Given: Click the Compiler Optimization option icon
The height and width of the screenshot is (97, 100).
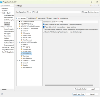Looking at the screenshot, I should [x=21, y=54].
